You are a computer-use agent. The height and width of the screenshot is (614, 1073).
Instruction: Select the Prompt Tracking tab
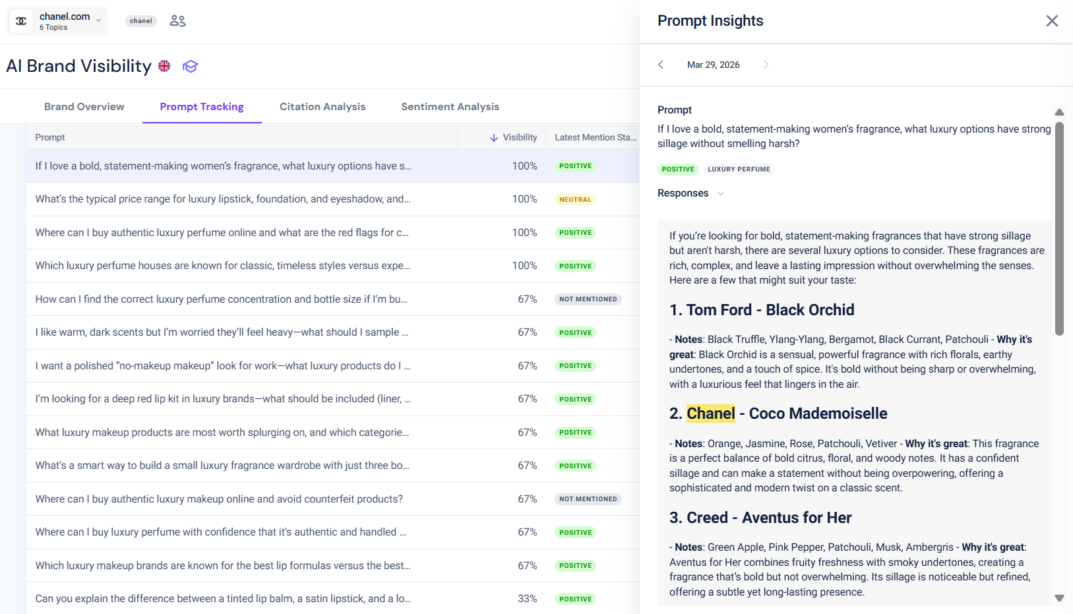click(x=202, y=107)
